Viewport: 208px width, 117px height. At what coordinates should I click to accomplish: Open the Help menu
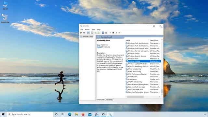(99, 30)
